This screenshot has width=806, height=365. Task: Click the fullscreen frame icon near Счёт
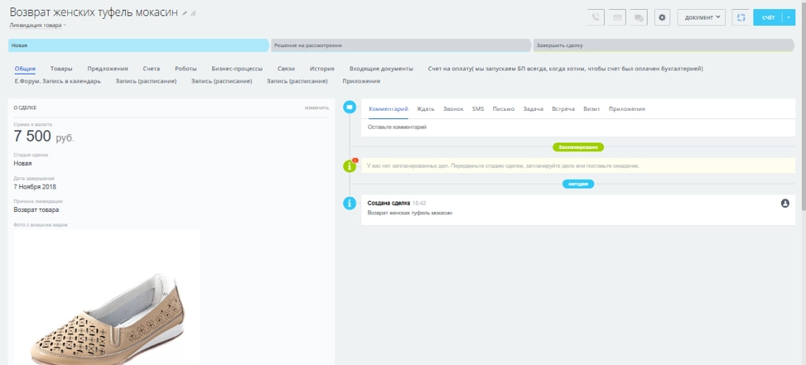[x=741, y=17]
